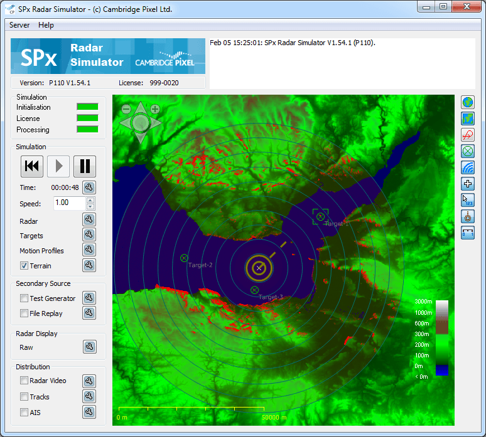Enable AIS distribution checkbox
Screen dimensions: 486x437
click(24, 413)
